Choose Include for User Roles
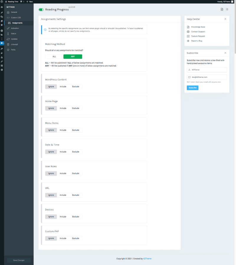The height and width of the screenshot is (265, 236). coord(63,174)
